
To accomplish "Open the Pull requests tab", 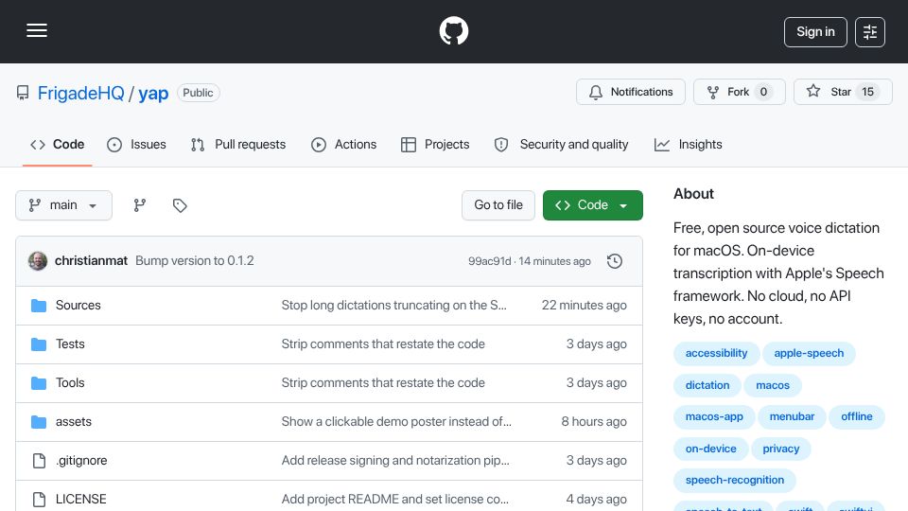I will click(x=238, y=145).
